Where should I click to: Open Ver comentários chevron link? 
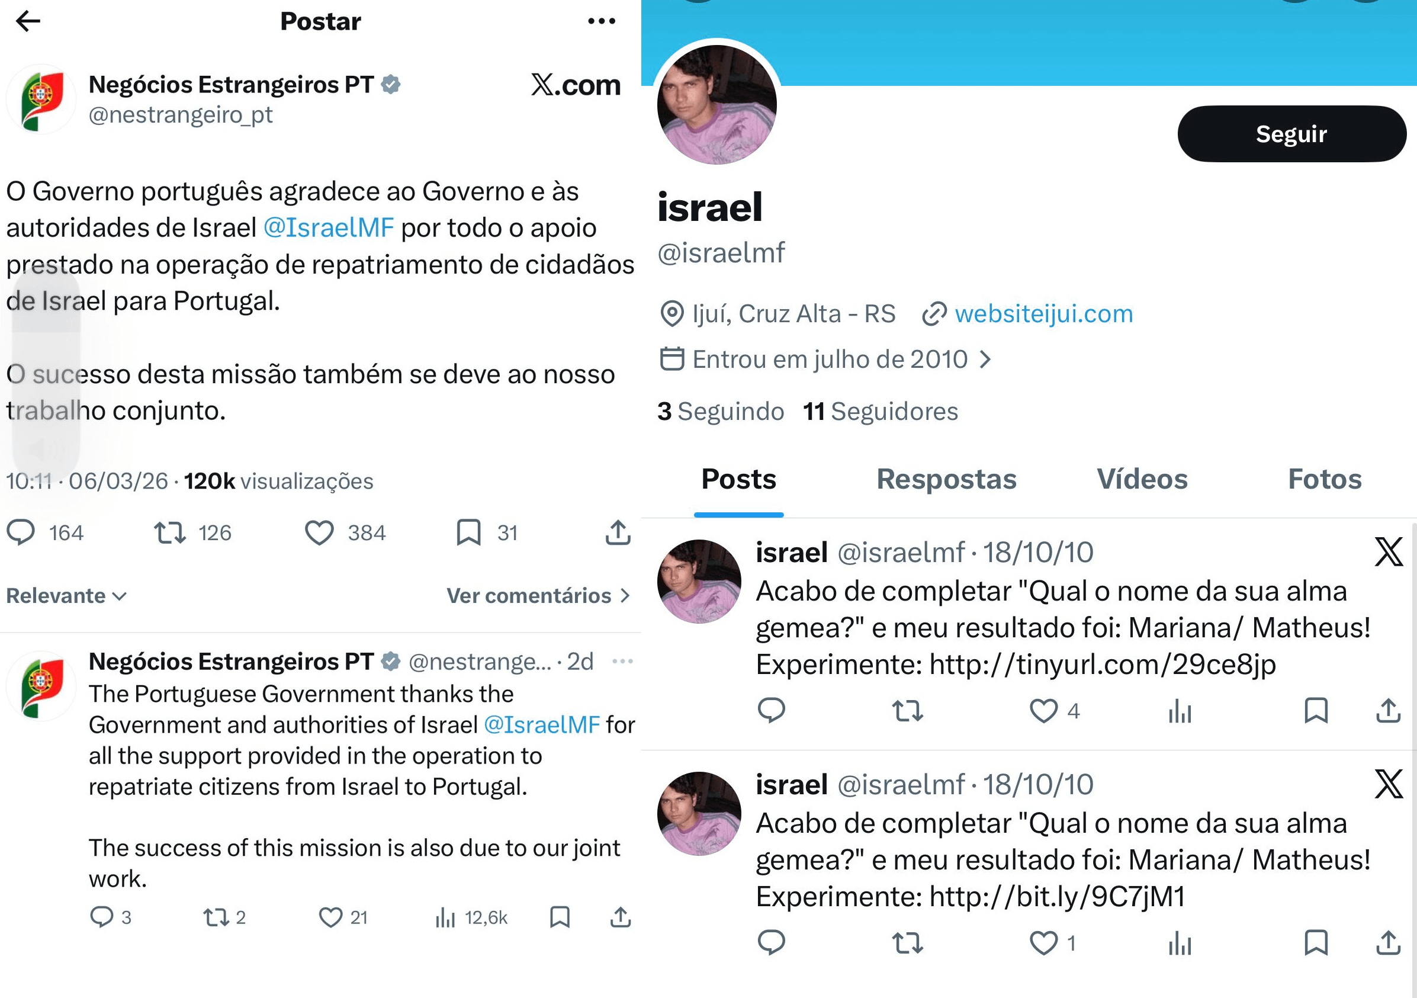coord(538,596)
